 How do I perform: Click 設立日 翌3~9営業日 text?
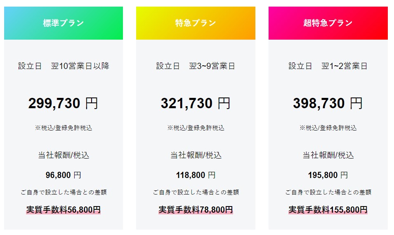pos(196,66)
